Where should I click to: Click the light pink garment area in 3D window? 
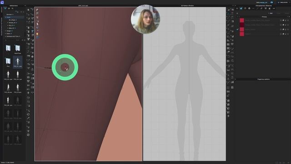point(122,127)
